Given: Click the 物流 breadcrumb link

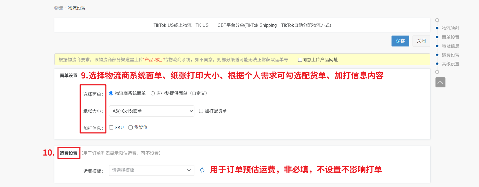Looking at the screenshot, I should (59, 8).
